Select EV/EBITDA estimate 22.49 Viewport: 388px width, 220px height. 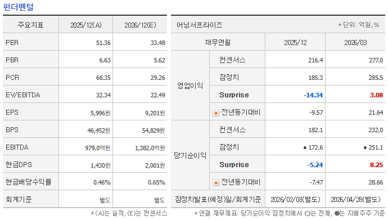coord(157,95)
